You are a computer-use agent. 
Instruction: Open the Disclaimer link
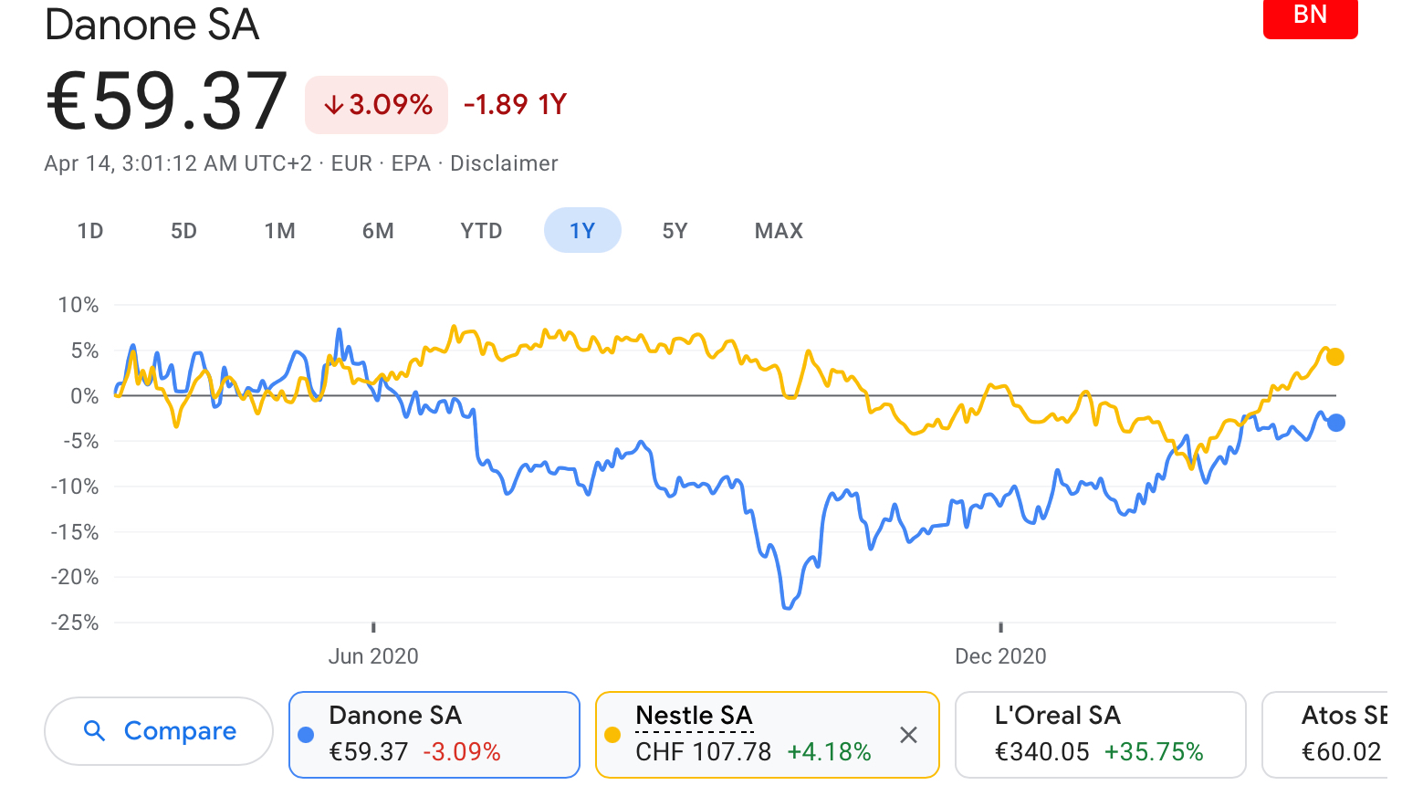tap(504, 163)
